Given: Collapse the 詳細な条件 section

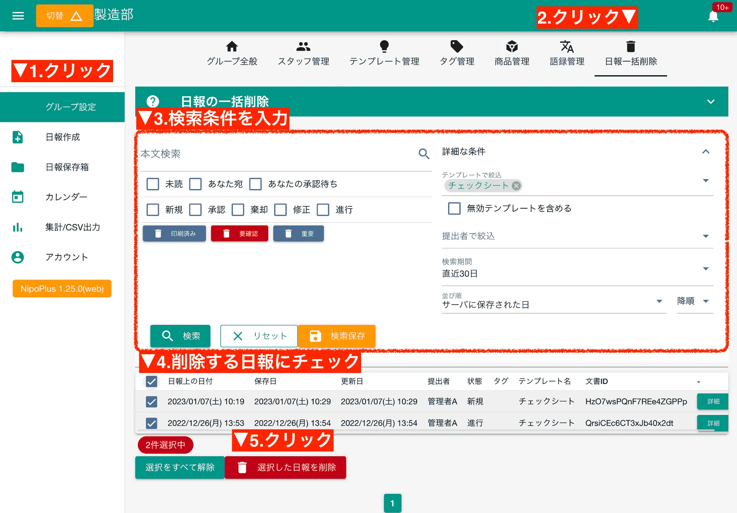Looking at the screenshot, I should [706, 151].
